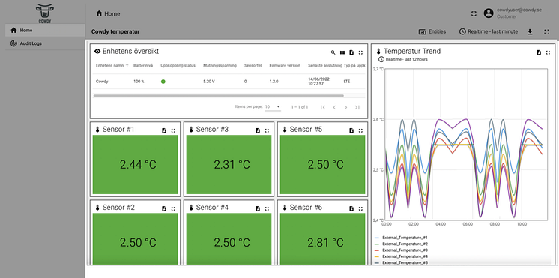Image resolution: width=559 pixels, height=278 pixels.
Task: Click the Sensor #1 2.44 °C tile
Action: coord(135,164)
